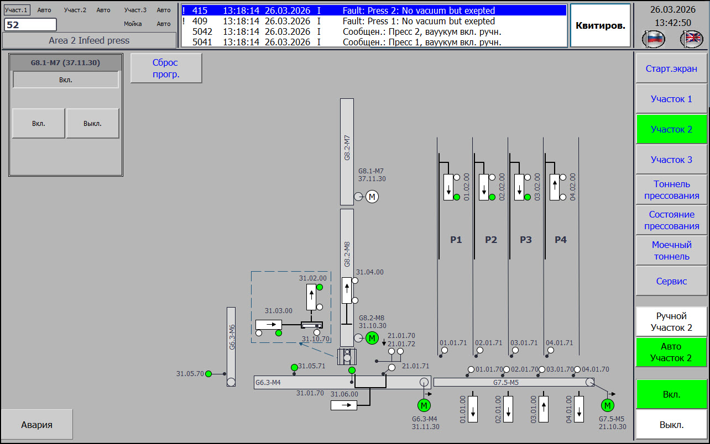
Task: Open the Авария alarm screen
Action: point(37,425)
